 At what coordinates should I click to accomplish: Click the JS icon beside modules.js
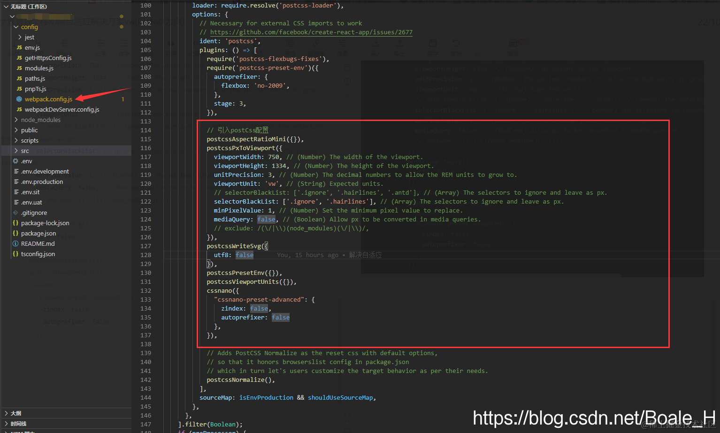[19, 68]
